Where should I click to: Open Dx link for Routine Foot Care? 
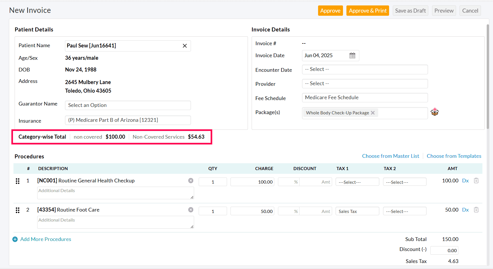(465, 210)
